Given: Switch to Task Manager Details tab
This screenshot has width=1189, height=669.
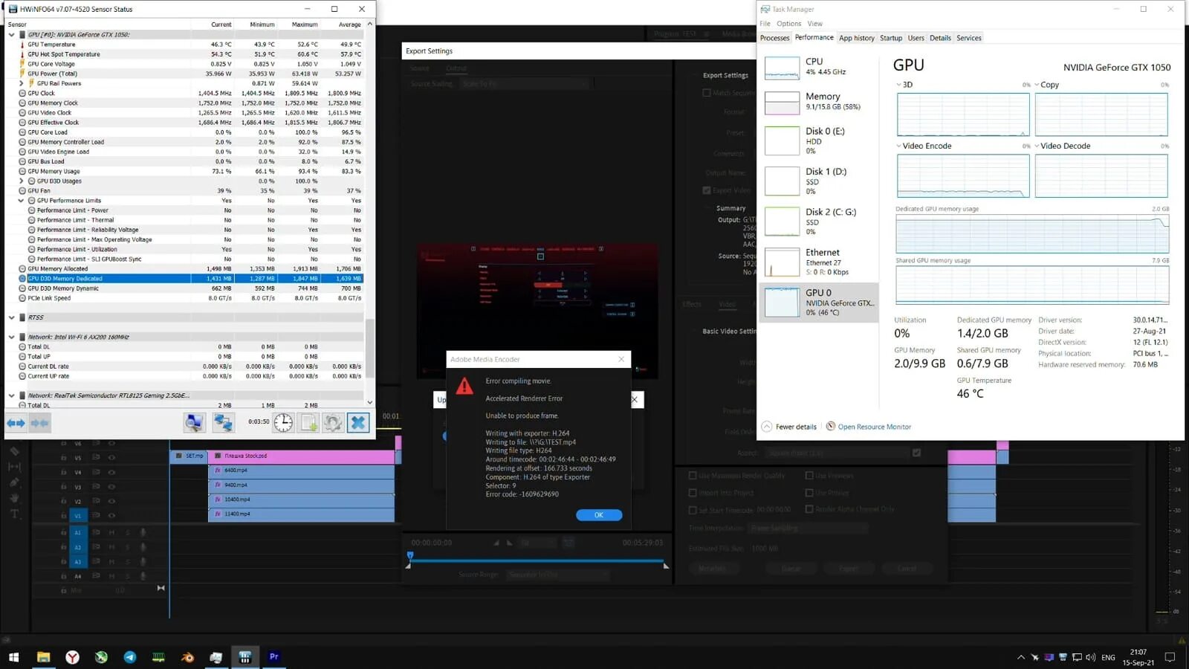Looking at the screenshot, I should coord(940,38).
